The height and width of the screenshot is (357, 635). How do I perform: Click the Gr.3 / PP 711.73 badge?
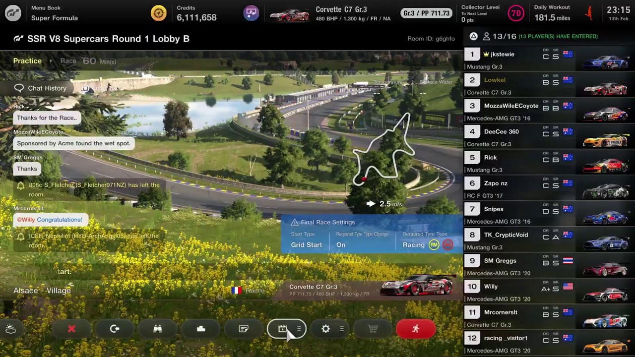(427, 13)
